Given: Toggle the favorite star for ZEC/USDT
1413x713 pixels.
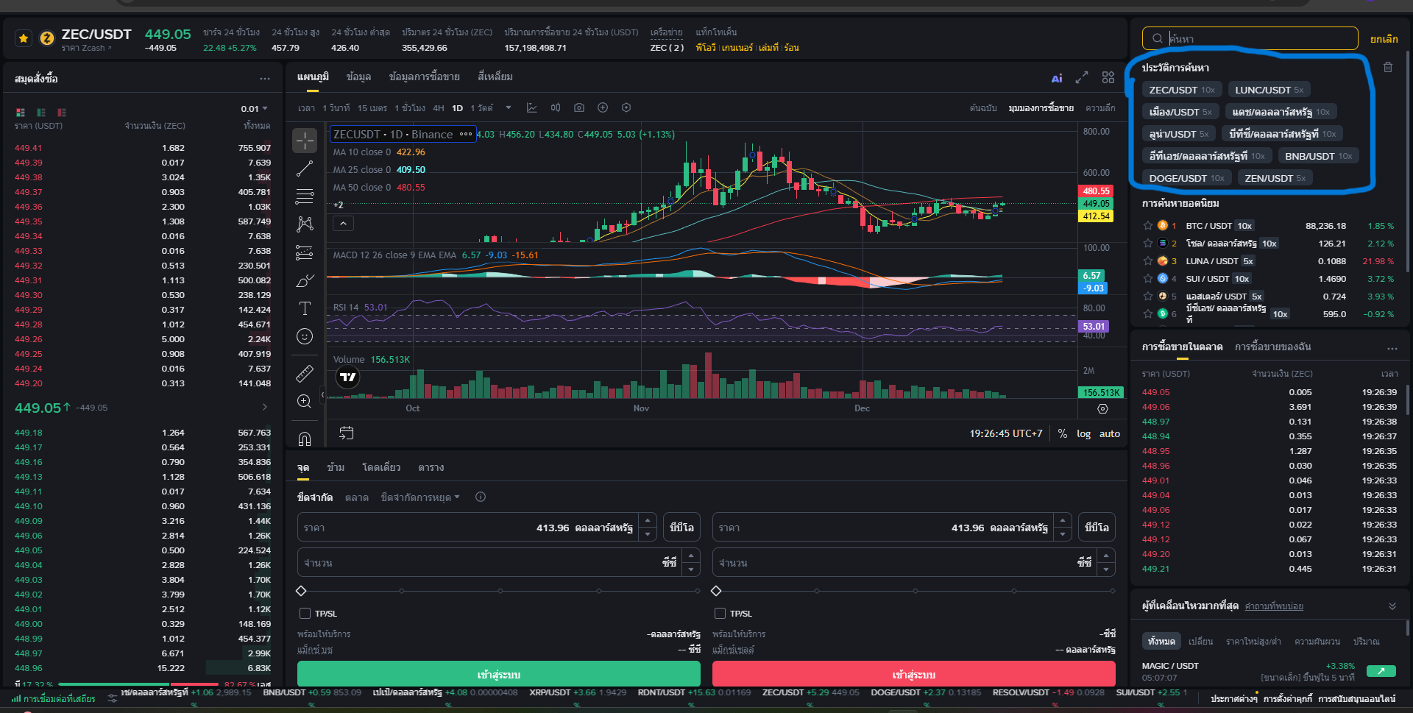Looking at the screenshot, I should [x=24, y=38].
